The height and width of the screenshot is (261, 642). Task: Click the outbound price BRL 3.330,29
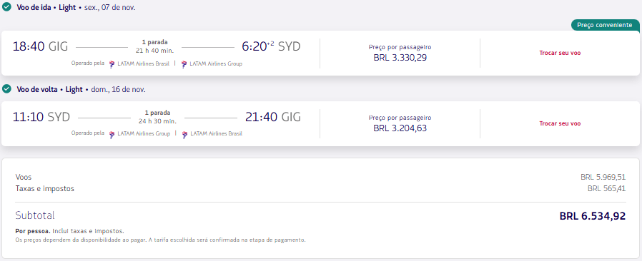pos(400,58)
